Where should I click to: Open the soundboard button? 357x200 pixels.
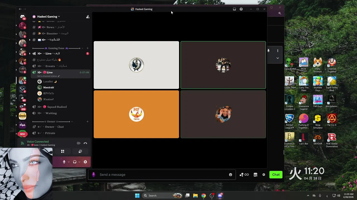[80, 151]
